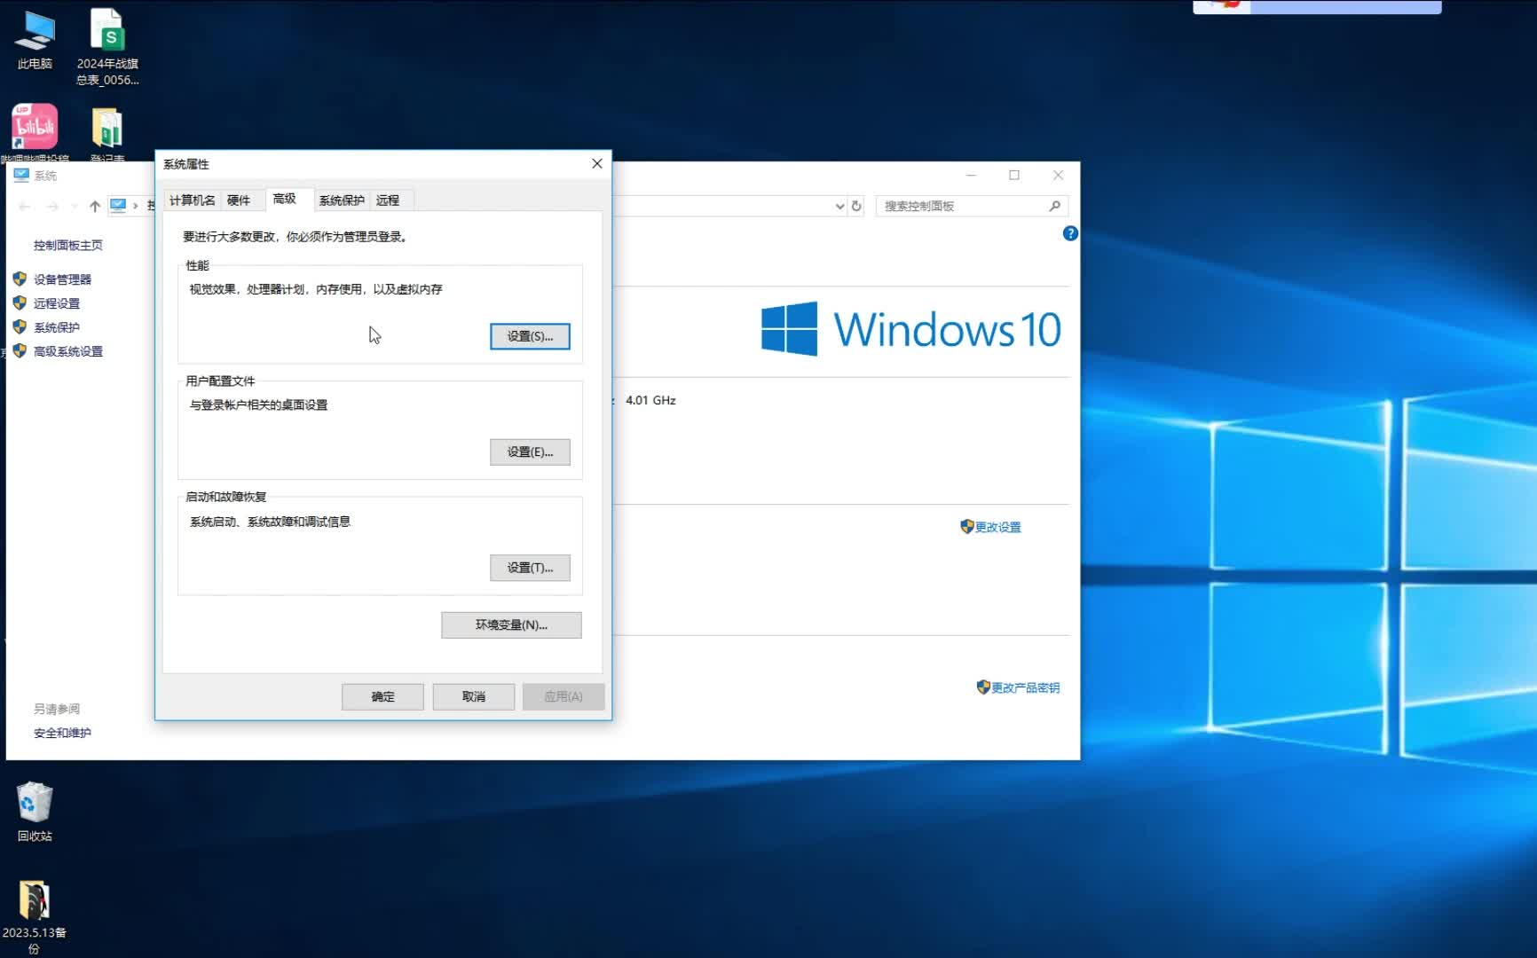Click the back arrow in System window
The width and height of the screenshot is (1537, 958).
[x=25, y=206]
